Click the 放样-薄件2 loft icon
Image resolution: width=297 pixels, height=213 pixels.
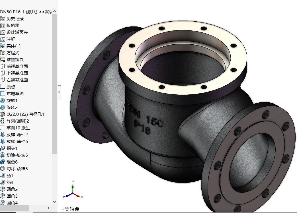[3, 135]
